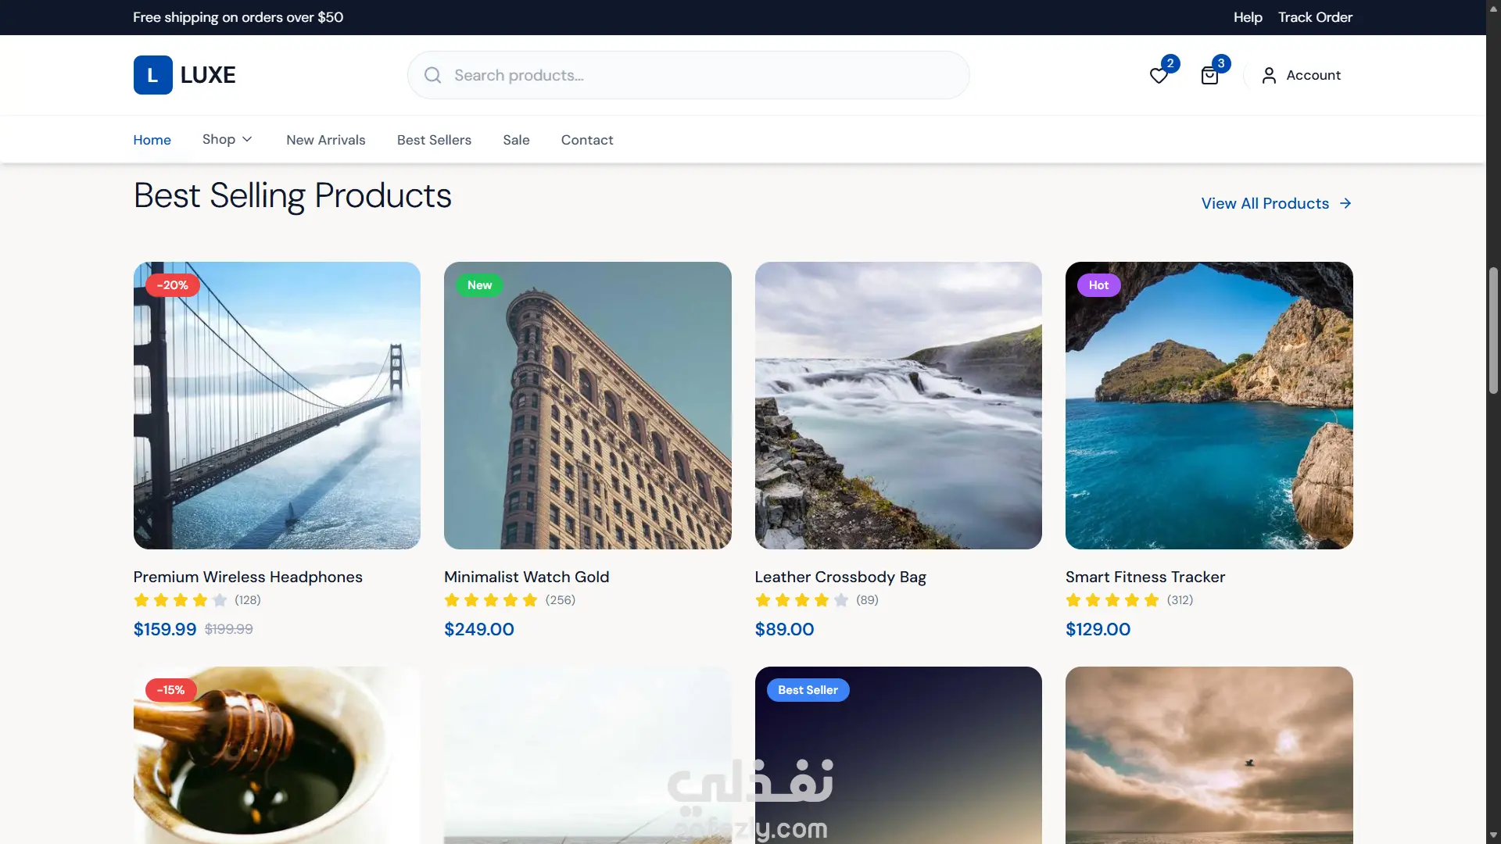The height and width of the screenshot is (844, 1501).
Task: Click the free shipping announcement text
Action: pyautogui.click(x=238, y=17)
